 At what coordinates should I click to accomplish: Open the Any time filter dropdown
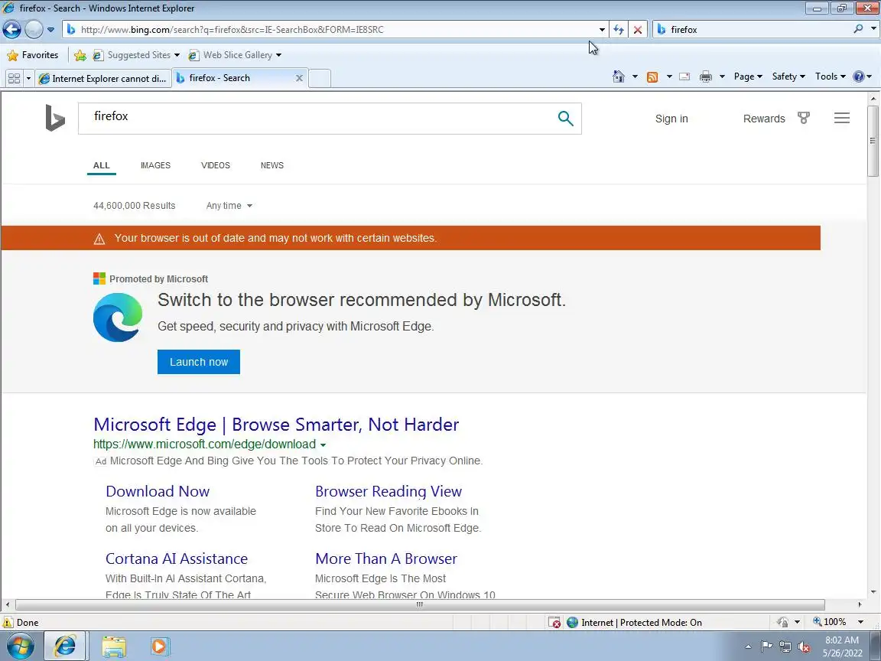[229, 206]
